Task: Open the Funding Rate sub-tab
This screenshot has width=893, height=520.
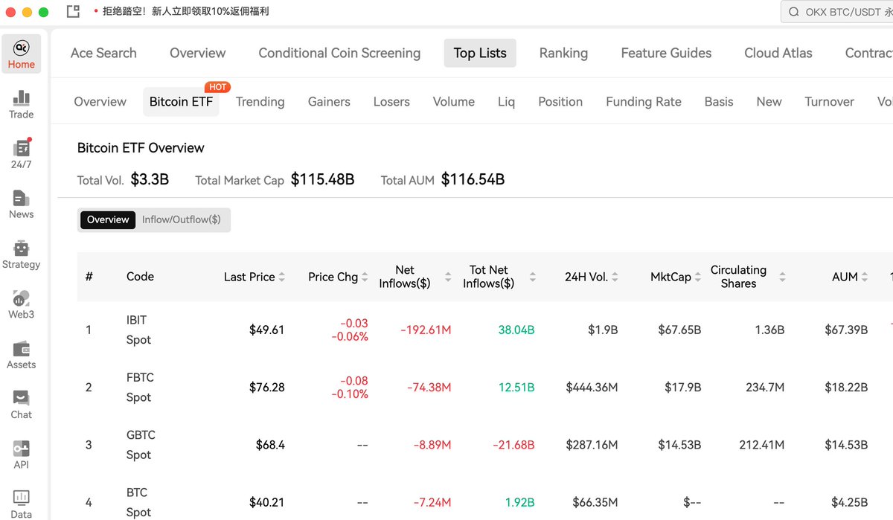Action: [644, 102]
